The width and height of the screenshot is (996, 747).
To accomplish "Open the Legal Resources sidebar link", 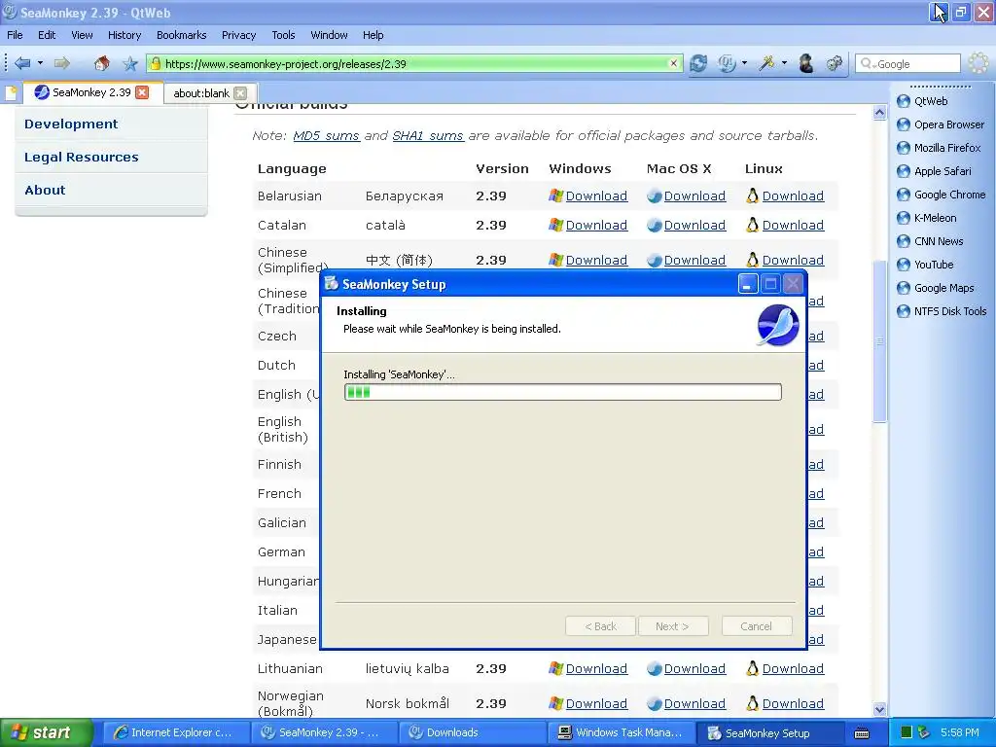I will click(82, 157).
